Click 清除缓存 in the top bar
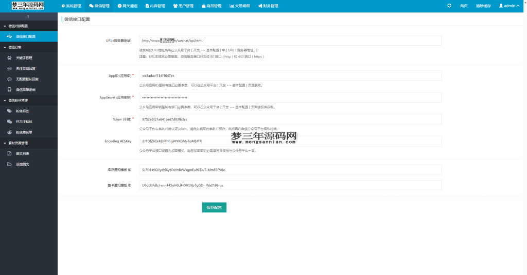This screenshot has width=527, height=275. pos(483,6)
